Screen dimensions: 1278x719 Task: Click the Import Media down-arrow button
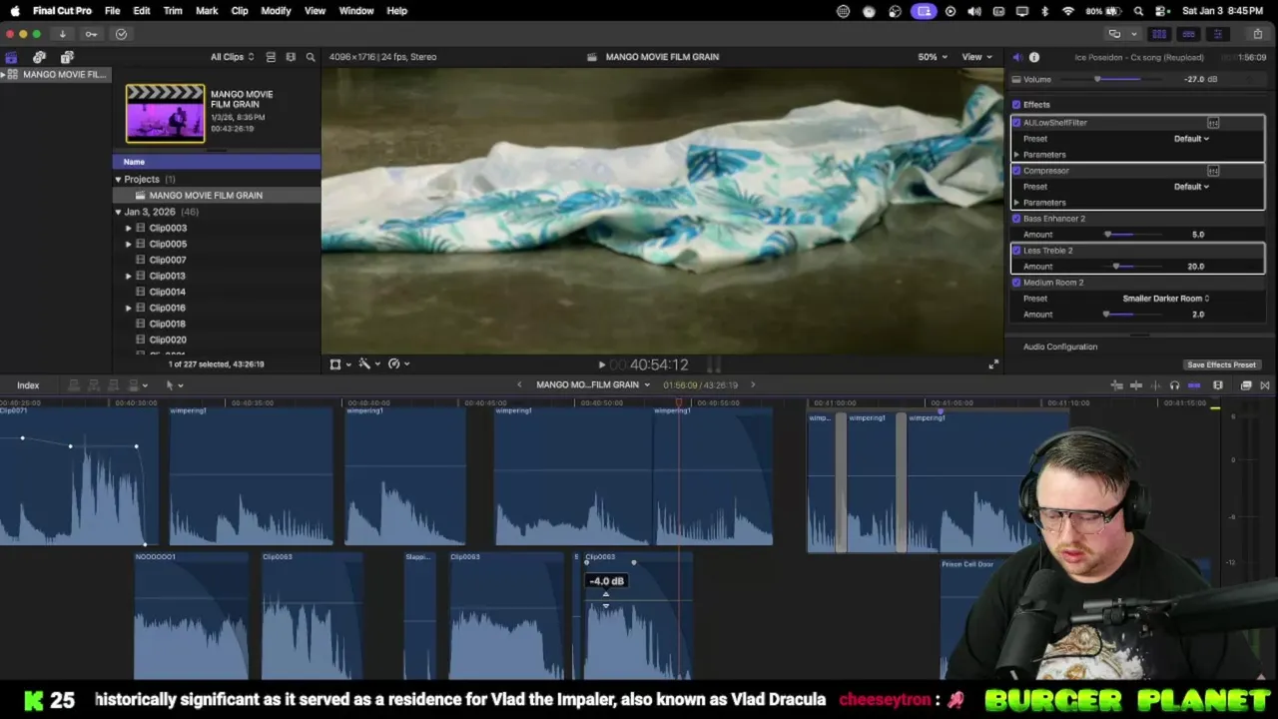(x=62, y=34)
